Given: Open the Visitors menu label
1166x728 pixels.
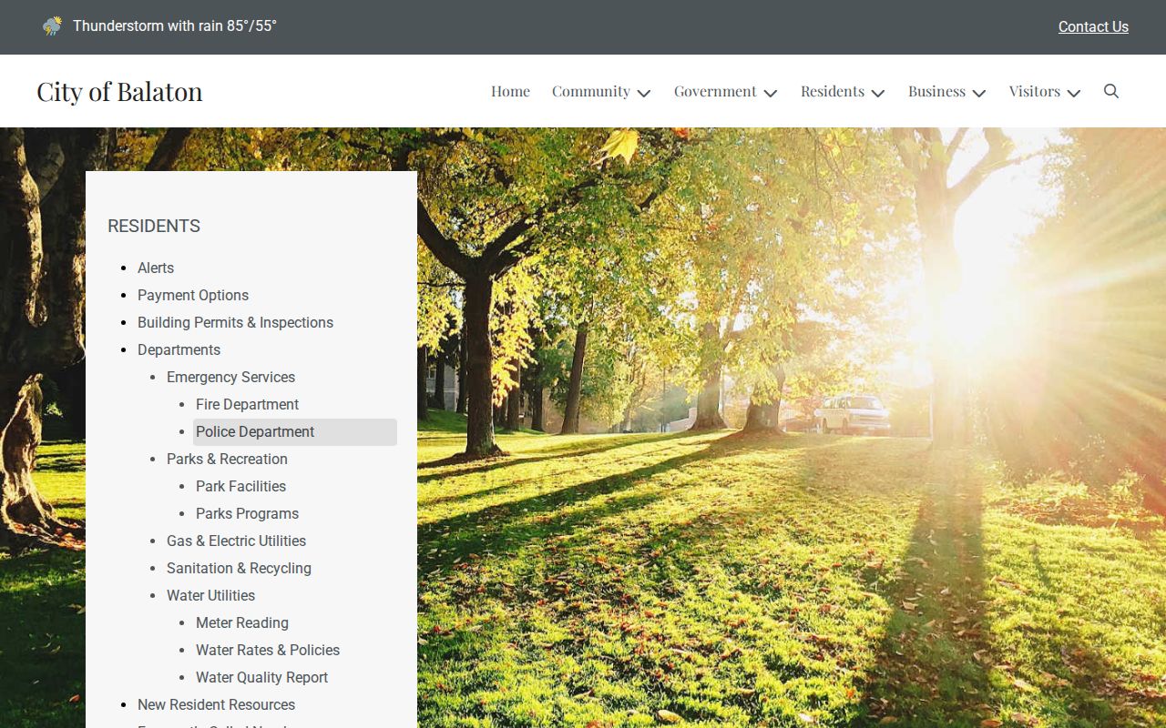Looking at the screenshot, I should (1035, 91).
